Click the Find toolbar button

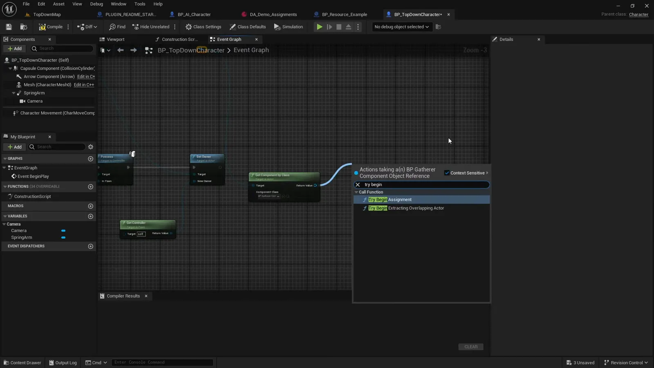117,27
